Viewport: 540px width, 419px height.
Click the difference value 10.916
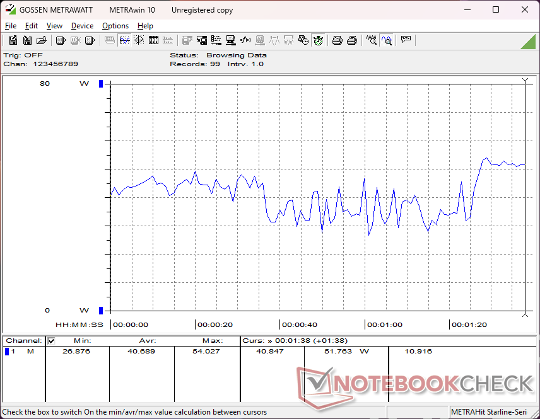tap(418, 351)
